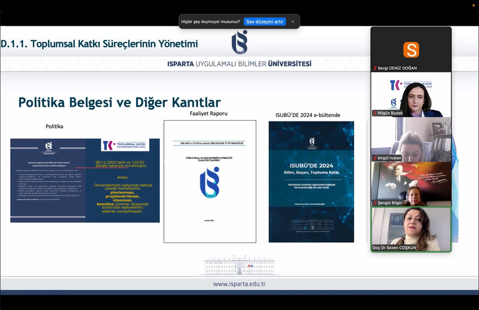Click the ISUBÜ logo in the slide header
Screen dimensions: 479x310
(239, 42)
